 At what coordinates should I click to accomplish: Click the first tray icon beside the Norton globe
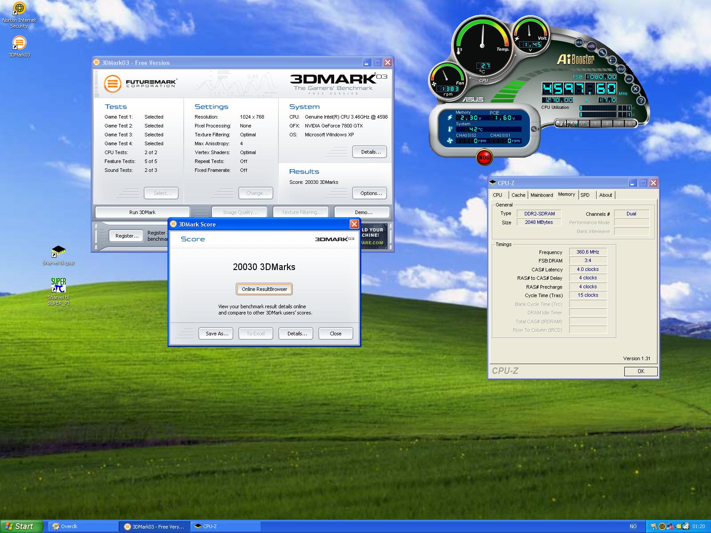654,526
